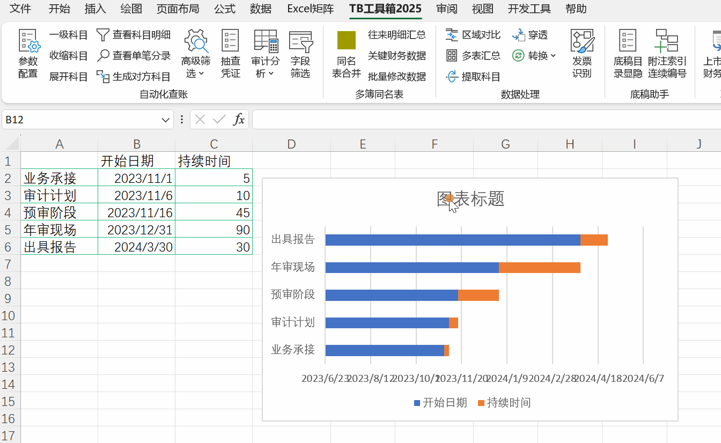
Task: Open the 字段筛选 tool
Action: (x=300, y=54)
